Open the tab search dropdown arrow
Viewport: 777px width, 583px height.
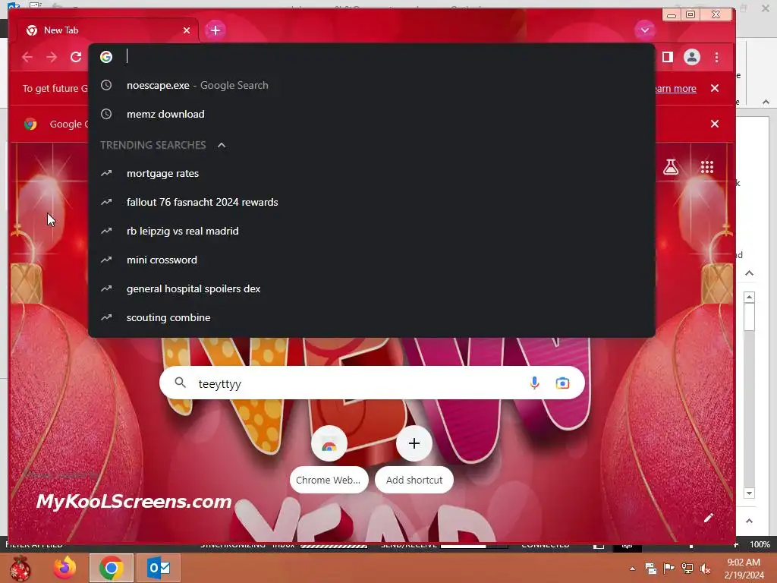644,30
